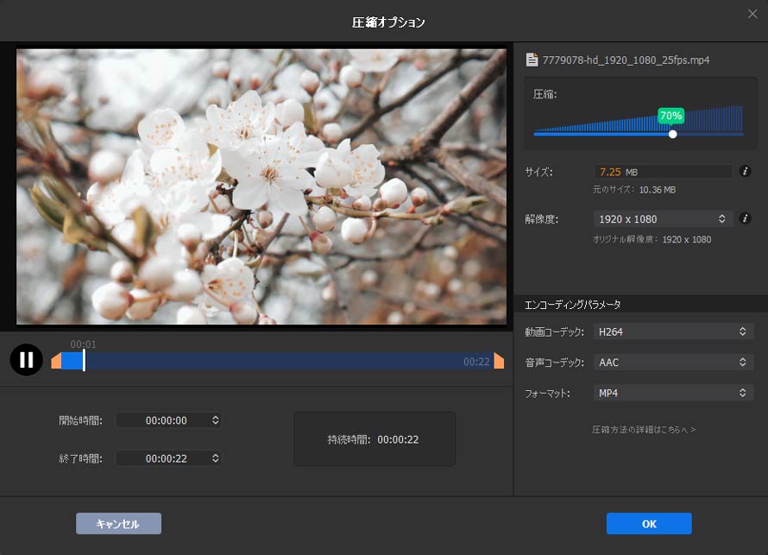Close the compression options dialog
The height and width of the screenshot is (555, 768).
(752, 13)
